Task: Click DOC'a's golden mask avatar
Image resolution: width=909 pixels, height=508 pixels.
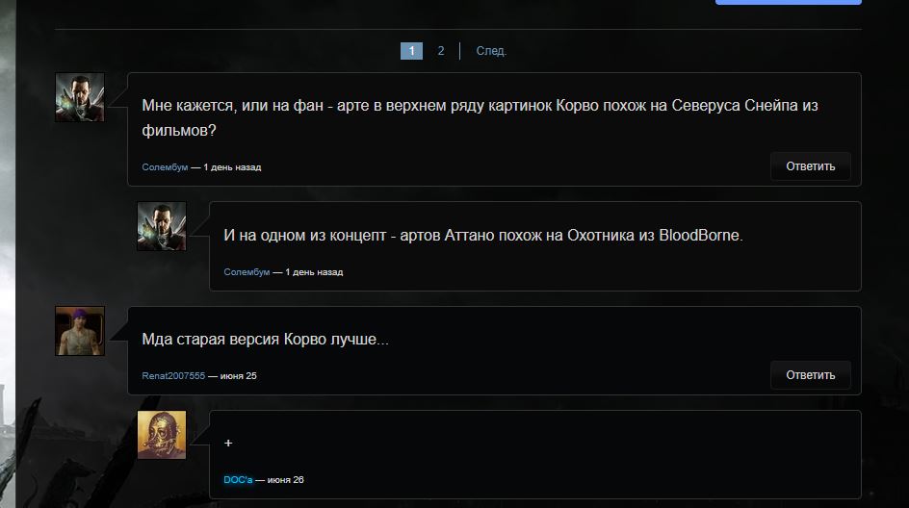Action: [162, 435]
